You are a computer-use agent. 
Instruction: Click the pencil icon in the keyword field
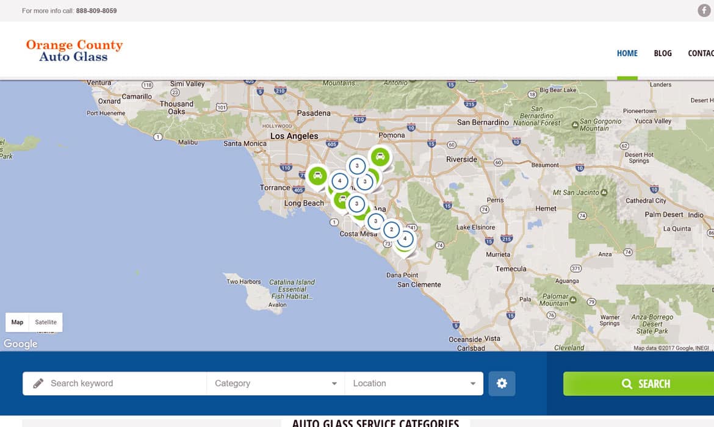click(38, 383)
